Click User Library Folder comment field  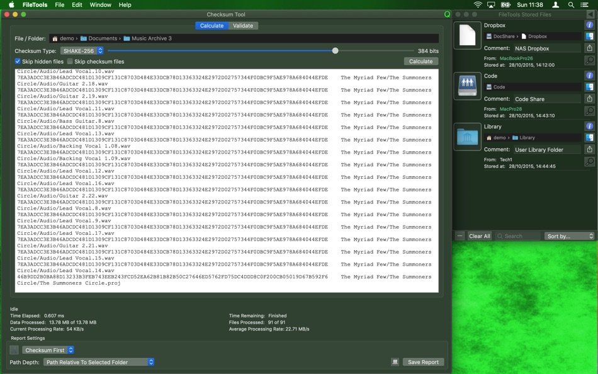pyautogui.click(x=546, y=150)
